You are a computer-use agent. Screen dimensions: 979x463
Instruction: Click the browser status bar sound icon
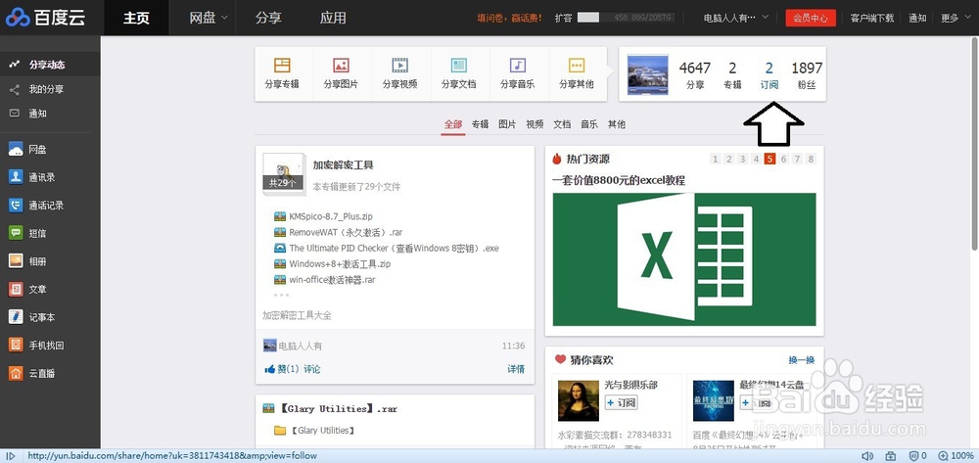click(x=867, y=456)
